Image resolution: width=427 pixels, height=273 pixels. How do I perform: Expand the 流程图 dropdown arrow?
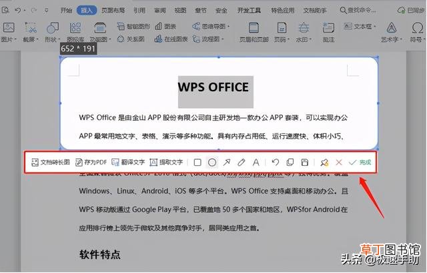point(222,39)
